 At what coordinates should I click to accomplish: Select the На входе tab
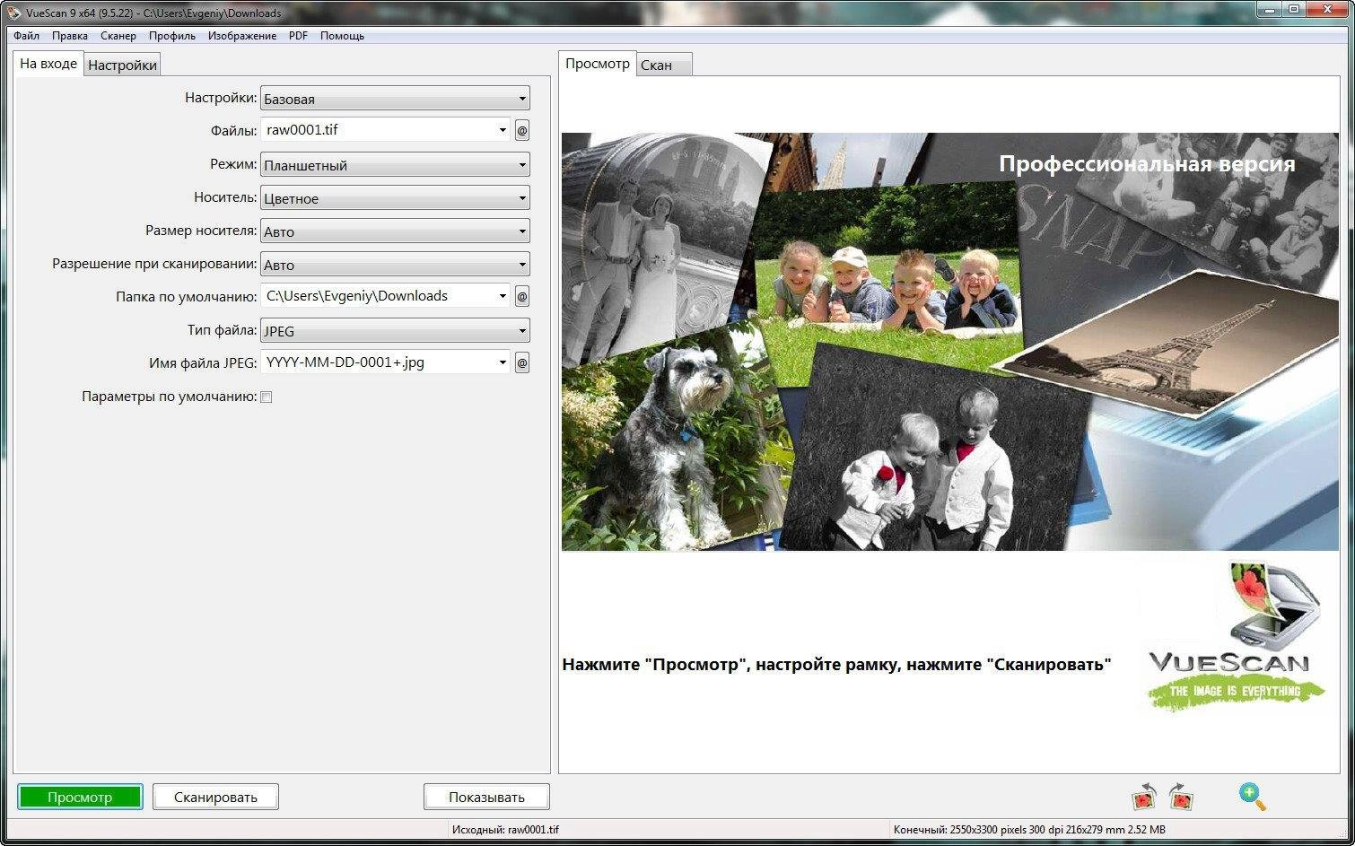[x=48, y=64]
